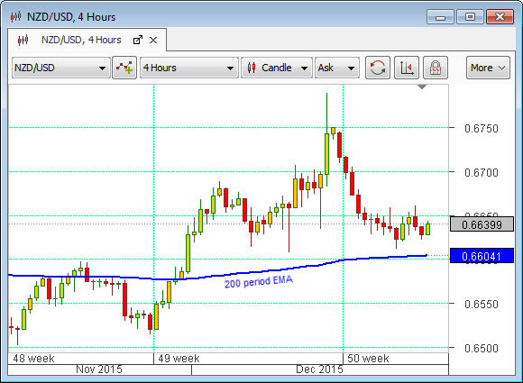Click the 49 week time axis label
The height and width of the screenshot is (383, 523).
coord(179,359)
